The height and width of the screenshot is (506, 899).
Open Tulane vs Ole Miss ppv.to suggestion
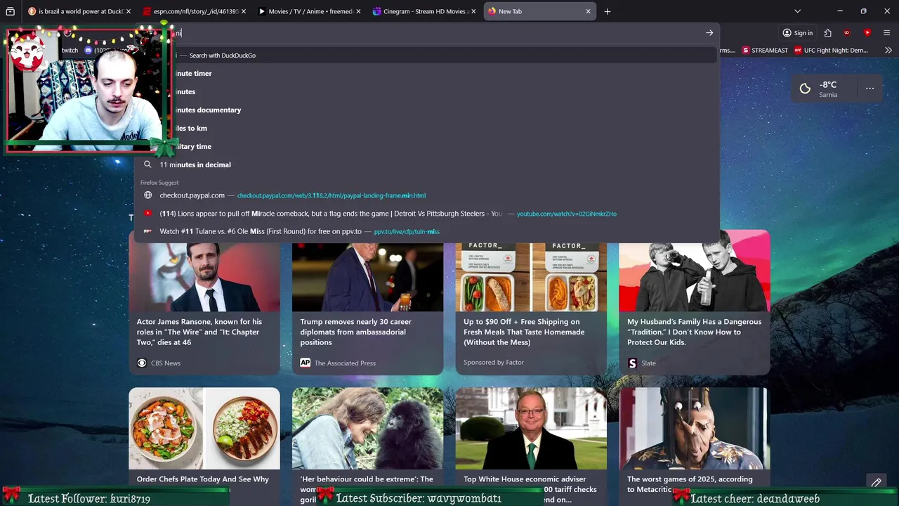pos(427,231)
